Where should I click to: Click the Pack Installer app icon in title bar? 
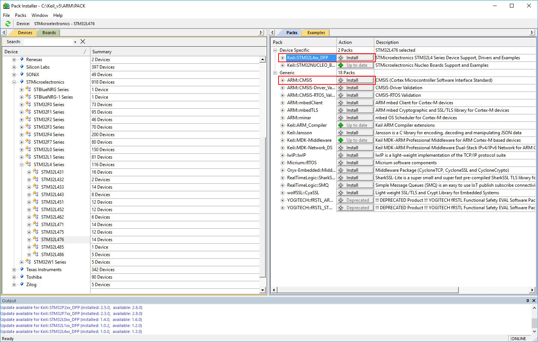click(x=6, y=6)
